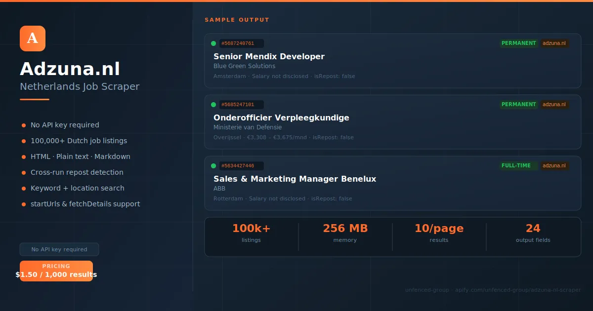The height and width of the screenshot is (311, 593).
Task: Click the green status dot on Sales & Marketing card
Action: 212,165
